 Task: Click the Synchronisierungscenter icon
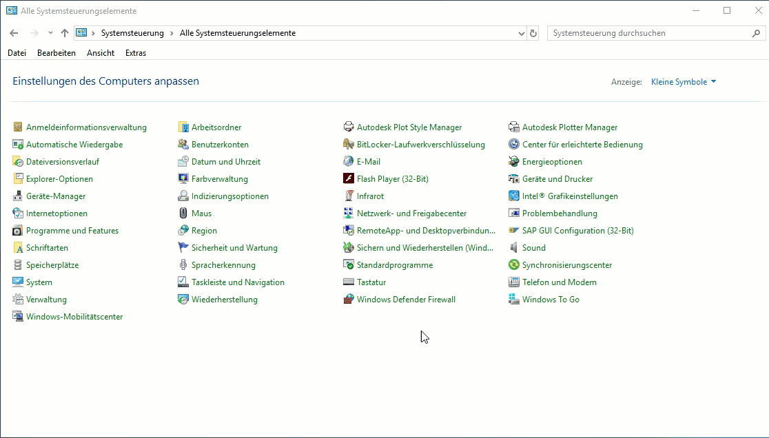[x=513, y=265]
